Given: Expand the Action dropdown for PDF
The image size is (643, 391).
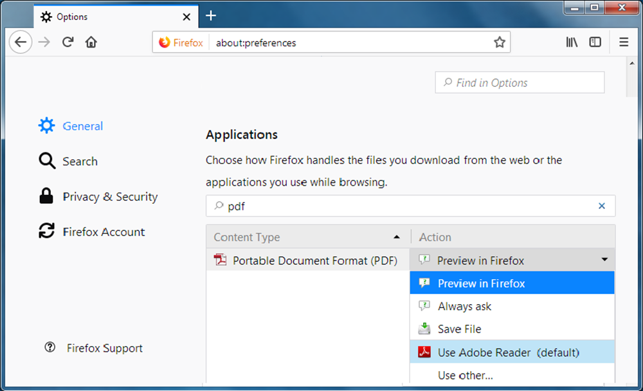Looking at the screenshot, I should pyautogui.click(x=604, y=260).
